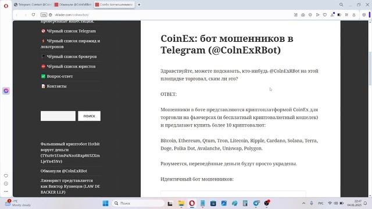This screenshot has height=209, width=372.
Task: Click the site search input field
Action: (58, 116)
